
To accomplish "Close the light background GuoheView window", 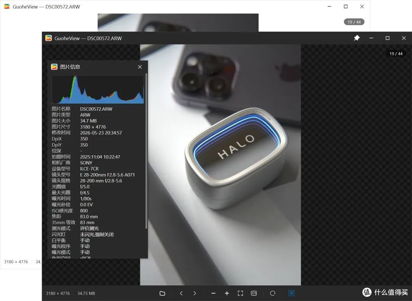I will 362,6.
